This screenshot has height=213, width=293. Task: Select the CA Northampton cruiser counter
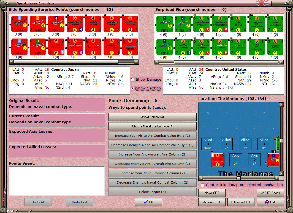(x=257, y=24)
